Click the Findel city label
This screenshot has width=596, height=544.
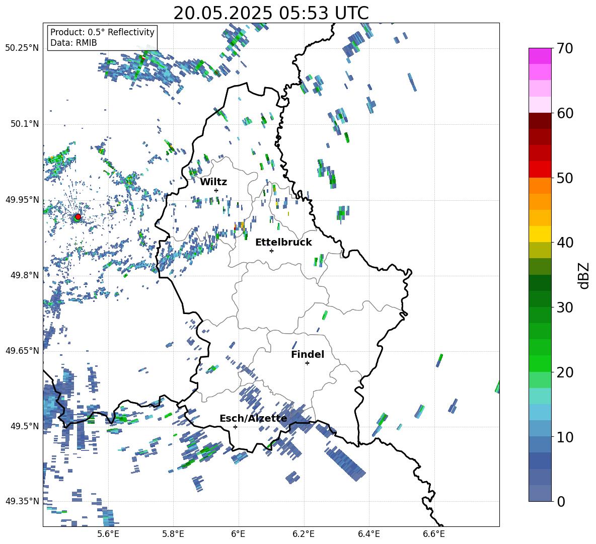click(308, 354)
